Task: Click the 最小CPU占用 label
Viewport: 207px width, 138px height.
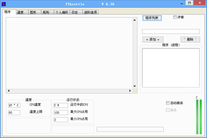Action: coord(79,119)
